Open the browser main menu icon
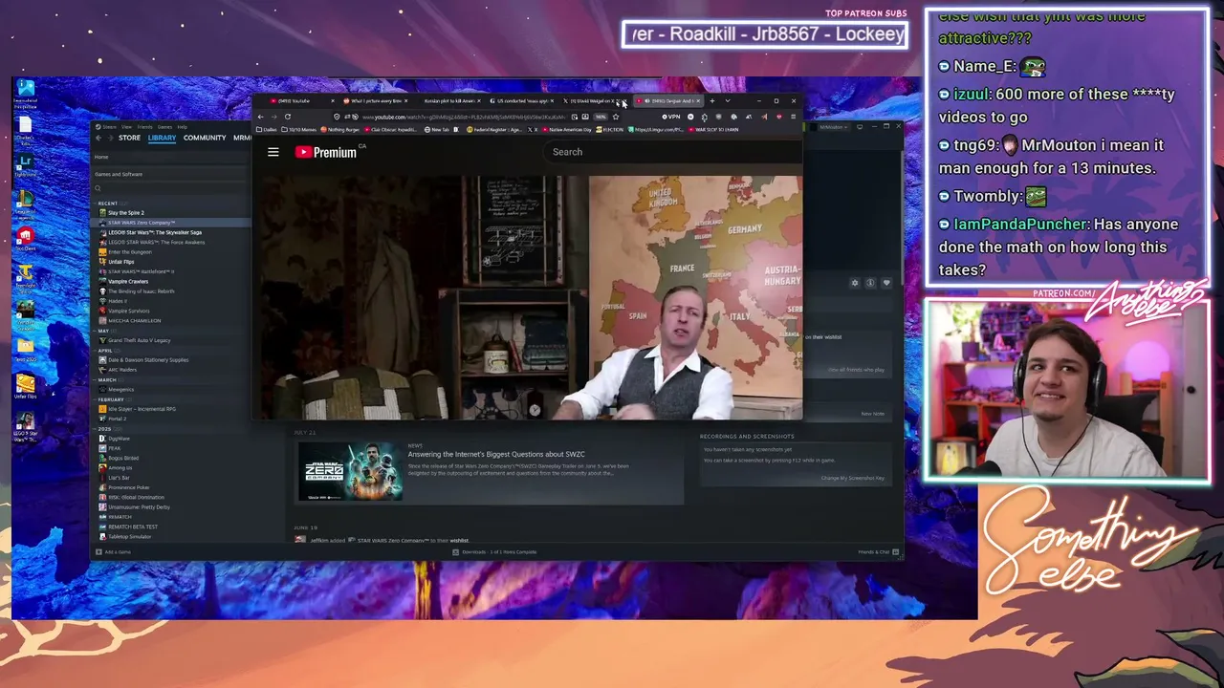Viewport: 1224px width, 688px height. tap(793, 117)
